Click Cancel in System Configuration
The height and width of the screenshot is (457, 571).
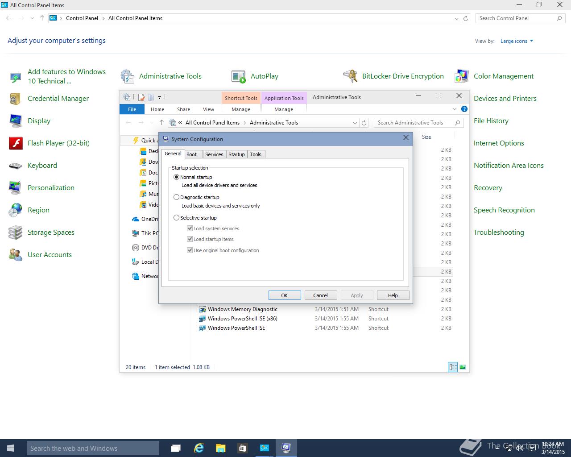coord(321,295)
